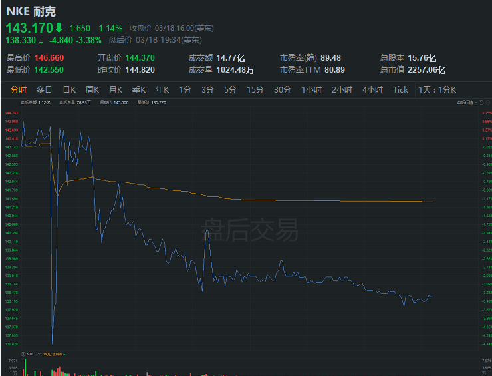This screenshot has height=376, width=492.
Task: Click the 7.971 volume axis label on left
Action: point(13,361)
